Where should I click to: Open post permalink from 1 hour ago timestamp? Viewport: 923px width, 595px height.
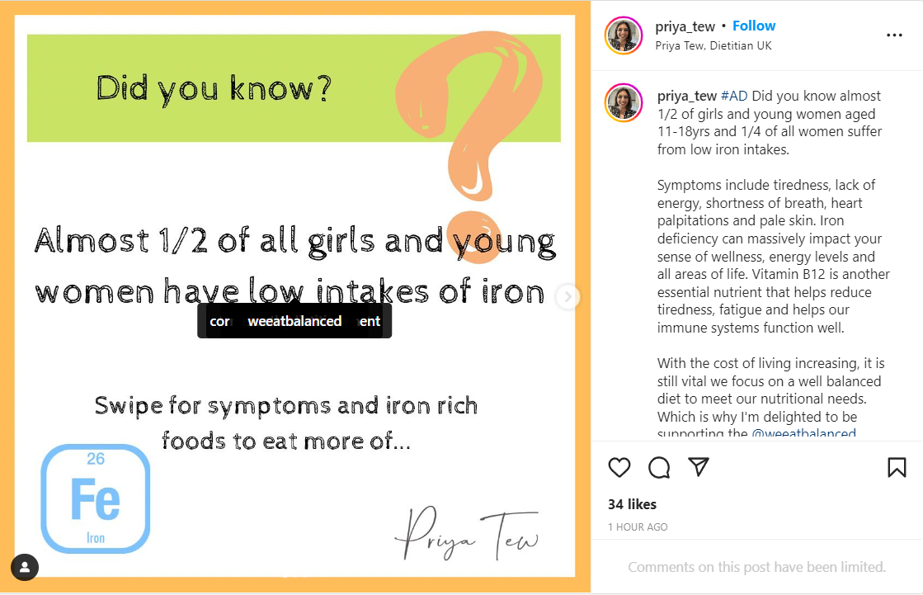pos(638,527)
